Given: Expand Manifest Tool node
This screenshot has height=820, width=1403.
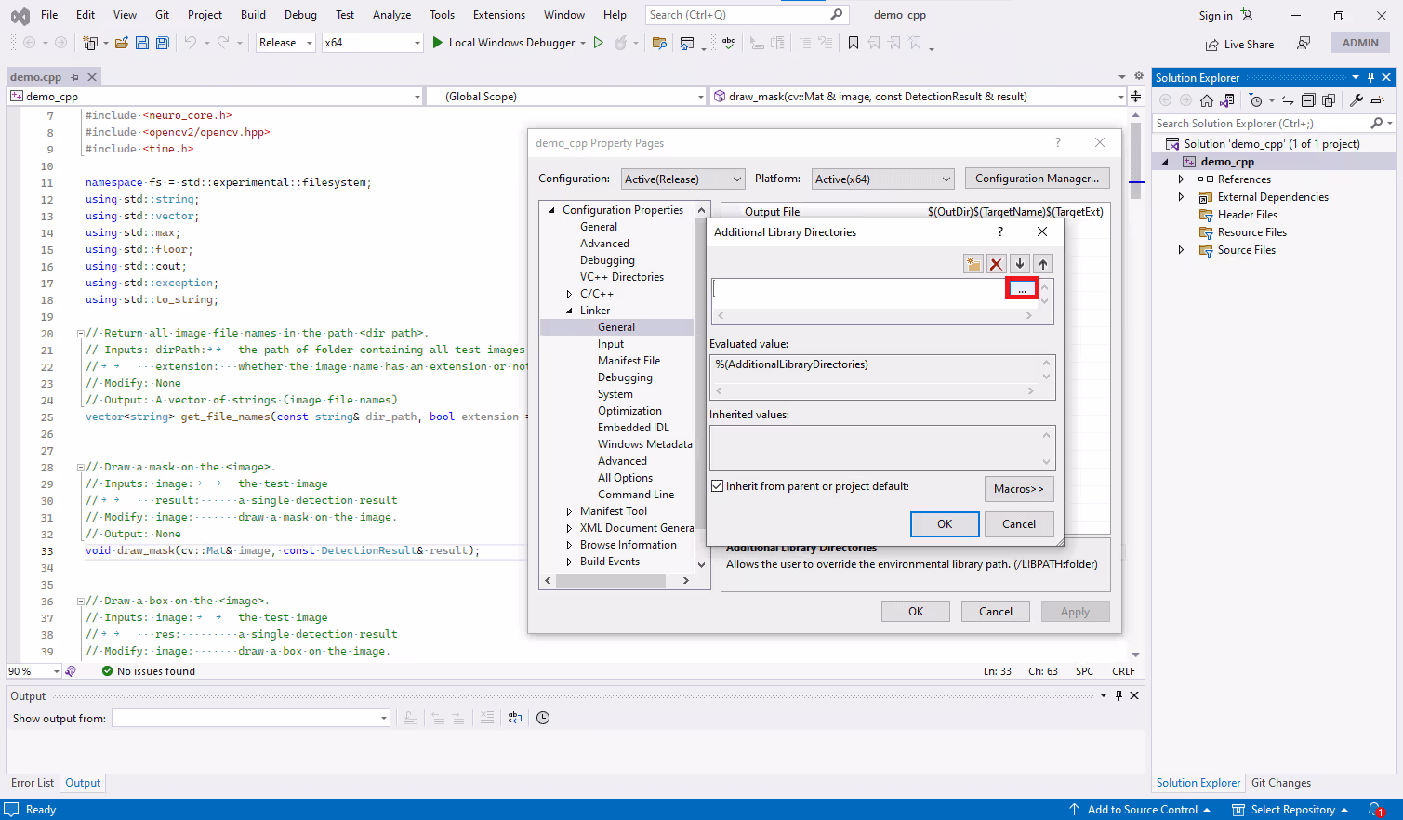Looking at the screenshot, I should (569, 511).
